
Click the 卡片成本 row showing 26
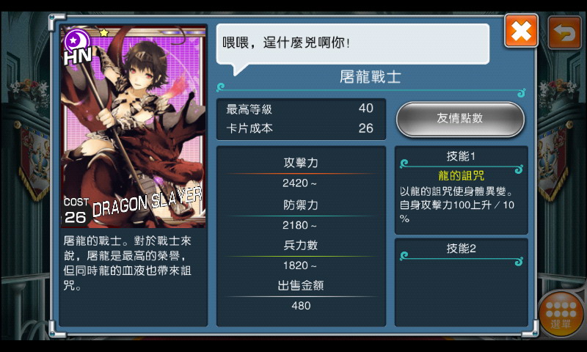tap(300, 128)
